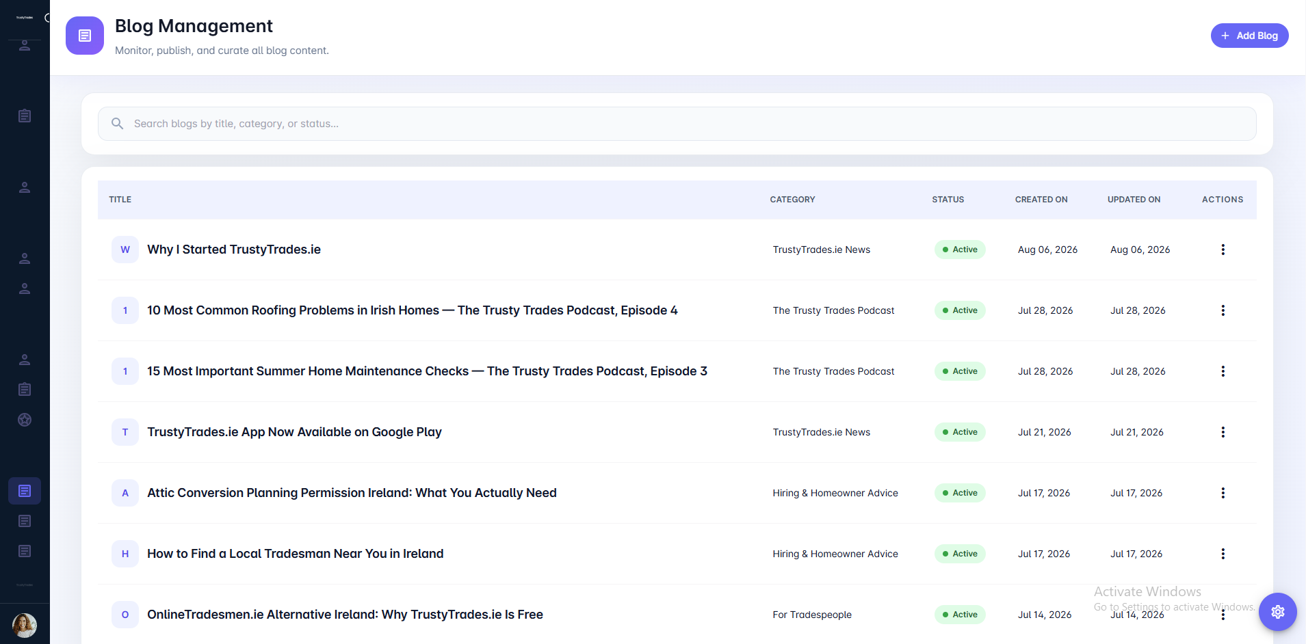Open '15 Most Important Summer Home Maintenance Checks' title
1306x644 pixels.
pos(427,371)
